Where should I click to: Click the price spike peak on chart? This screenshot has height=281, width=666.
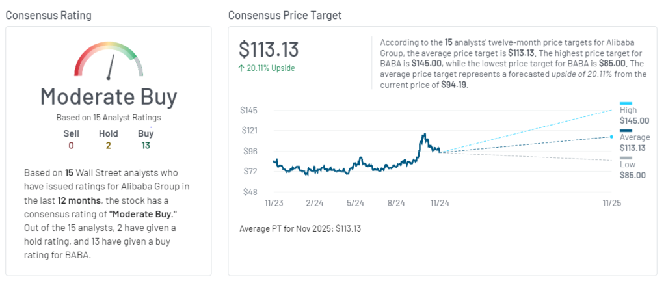tap(424, 135)
